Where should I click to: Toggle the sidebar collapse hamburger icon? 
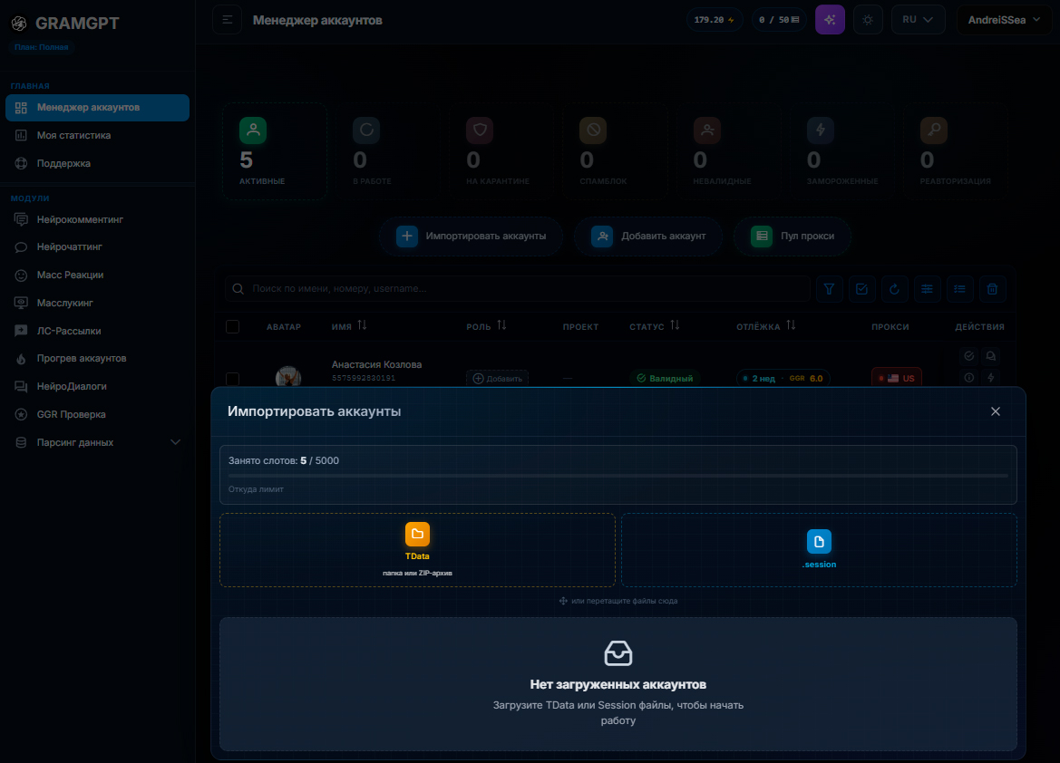227,20
